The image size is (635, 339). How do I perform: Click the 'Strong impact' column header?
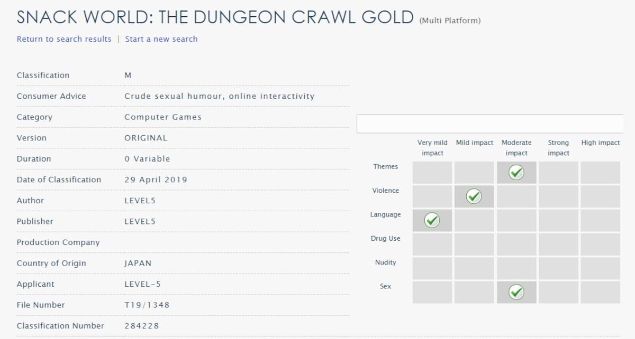[558, 148]
